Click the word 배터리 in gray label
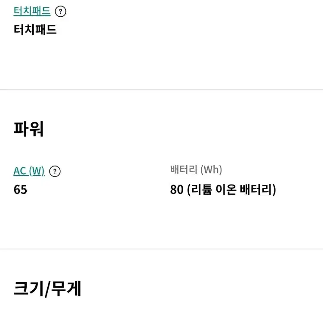This screenshot has height=323, width=323. [184, 169]
